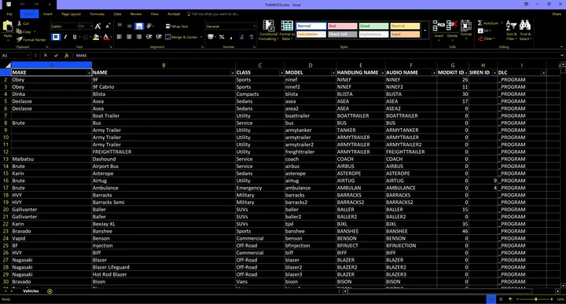This screenshot has width=566, height=304.
Task: Center text horizontally
Action: coord(129,37)
